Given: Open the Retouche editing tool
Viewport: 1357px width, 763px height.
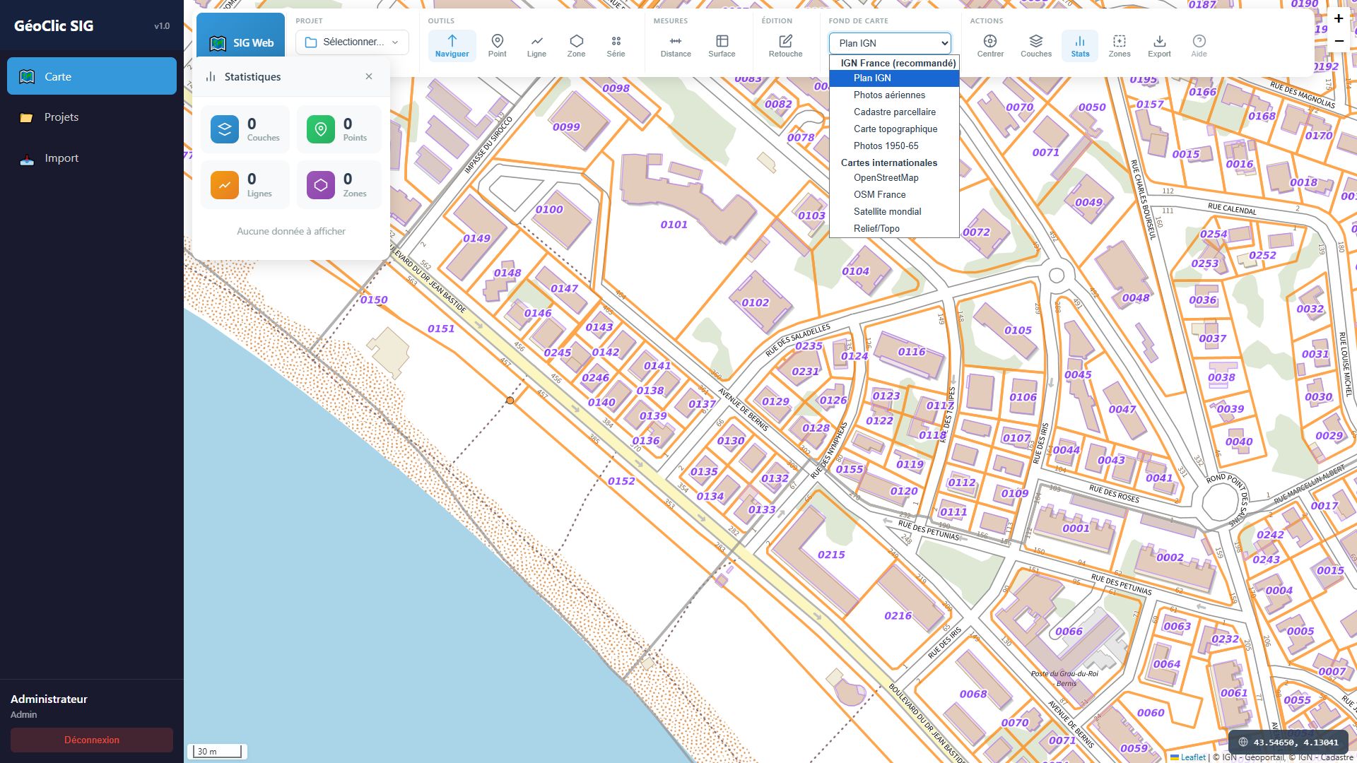Looking at the screenshot, I should click(785, 44).
